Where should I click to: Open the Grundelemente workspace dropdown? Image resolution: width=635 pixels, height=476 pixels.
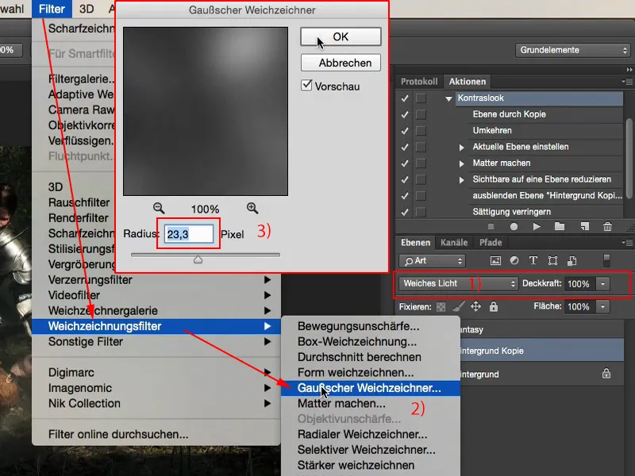572,50
